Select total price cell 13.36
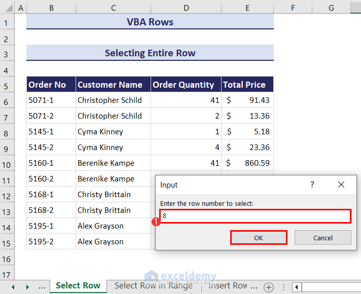Screen dimensions: 361x294 pos(247,116)
